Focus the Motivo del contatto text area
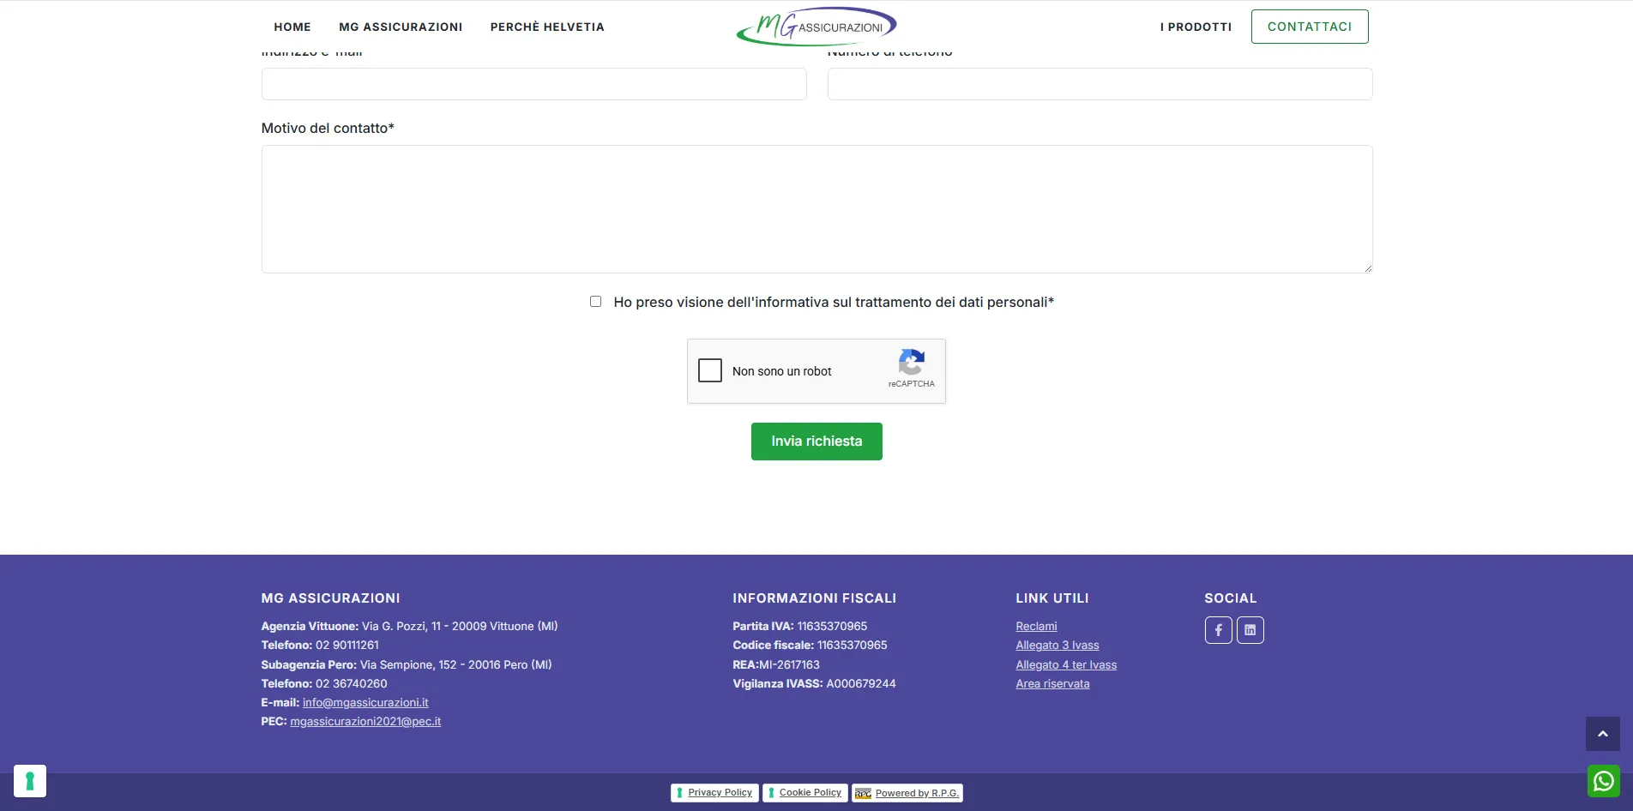Viewport: 1633px width, 811px height. (816, 209)
